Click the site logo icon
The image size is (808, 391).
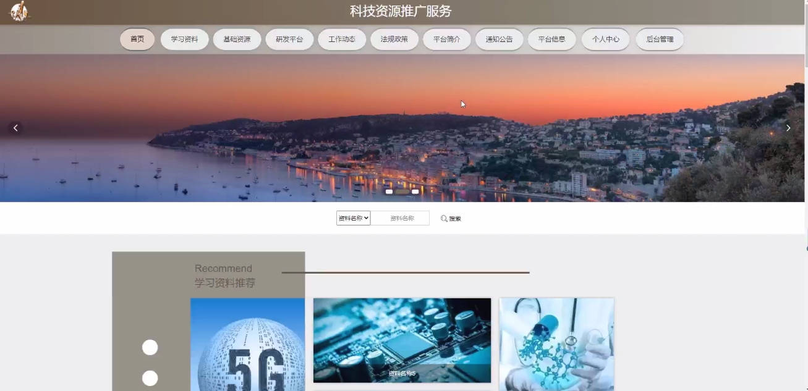(x=19, y=11)
